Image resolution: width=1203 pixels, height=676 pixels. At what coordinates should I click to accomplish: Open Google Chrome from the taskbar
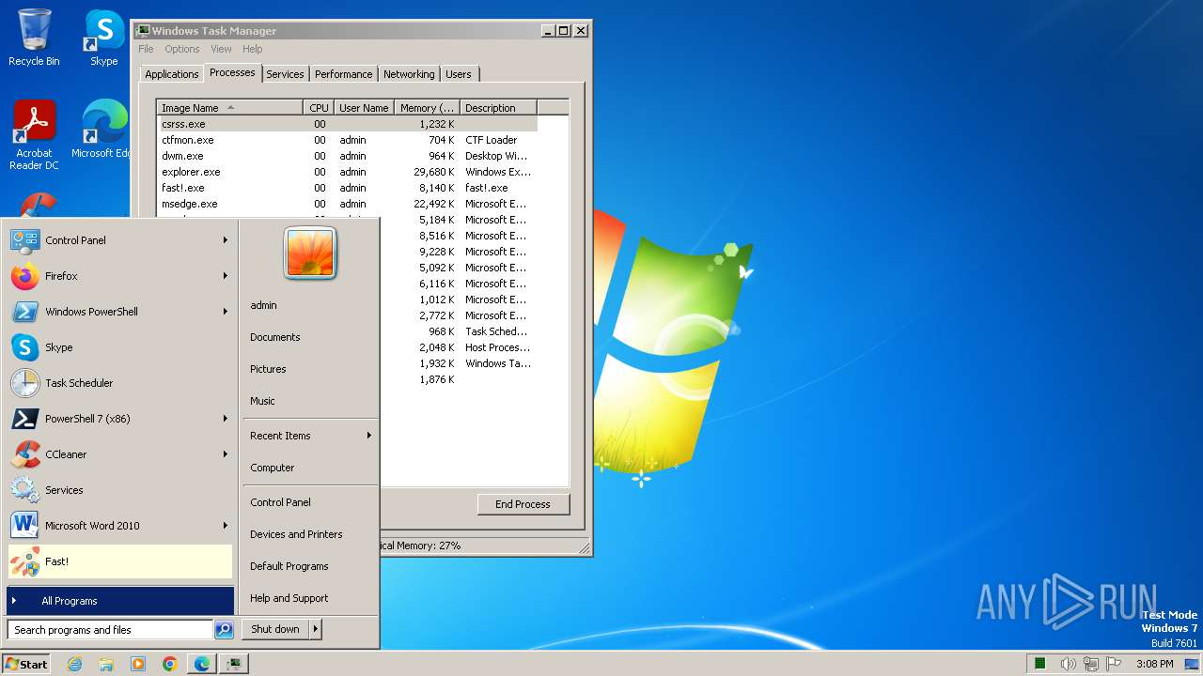tap(170, 664)
